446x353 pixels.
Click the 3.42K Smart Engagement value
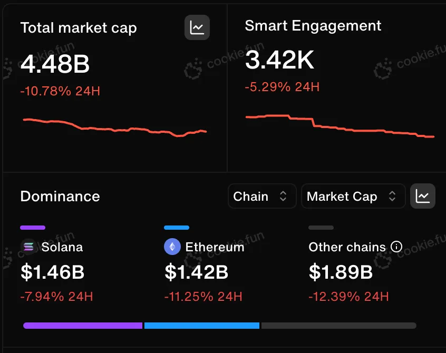click(280, 61)
